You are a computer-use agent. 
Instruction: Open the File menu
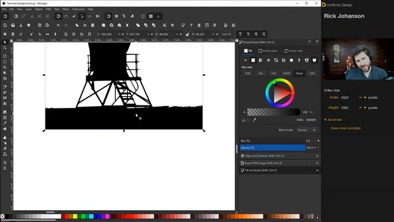[x=4, y=9]
